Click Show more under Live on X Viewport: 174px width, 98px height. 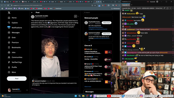coord(88,87)
